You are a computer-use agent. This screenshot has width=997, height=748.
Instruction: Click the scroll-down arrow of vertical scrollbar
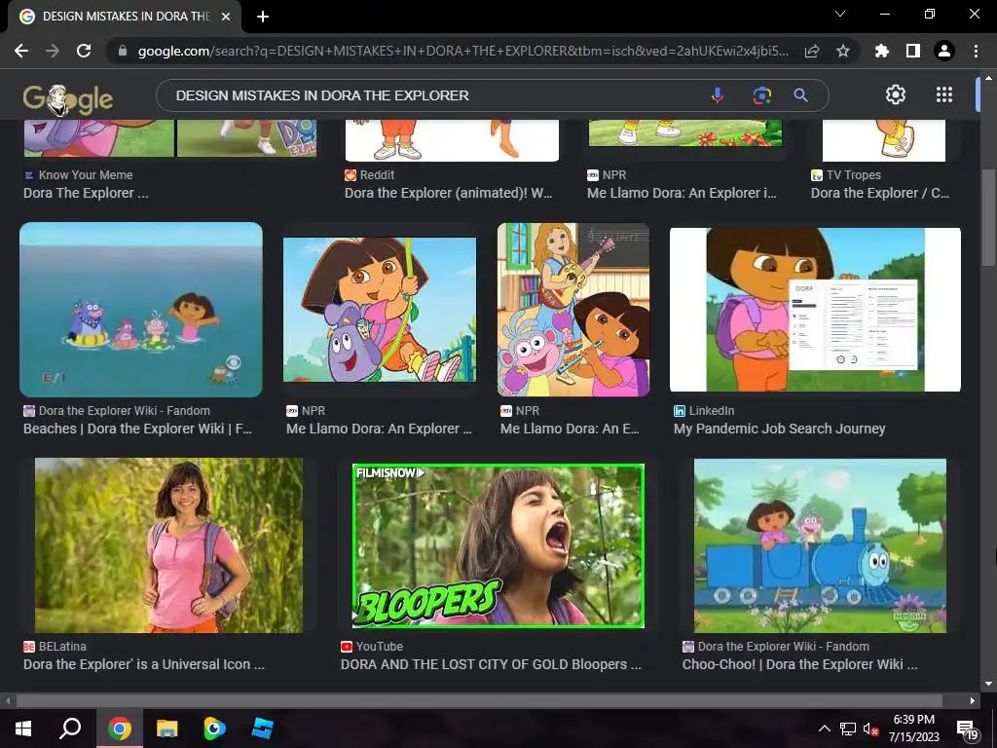988,684
